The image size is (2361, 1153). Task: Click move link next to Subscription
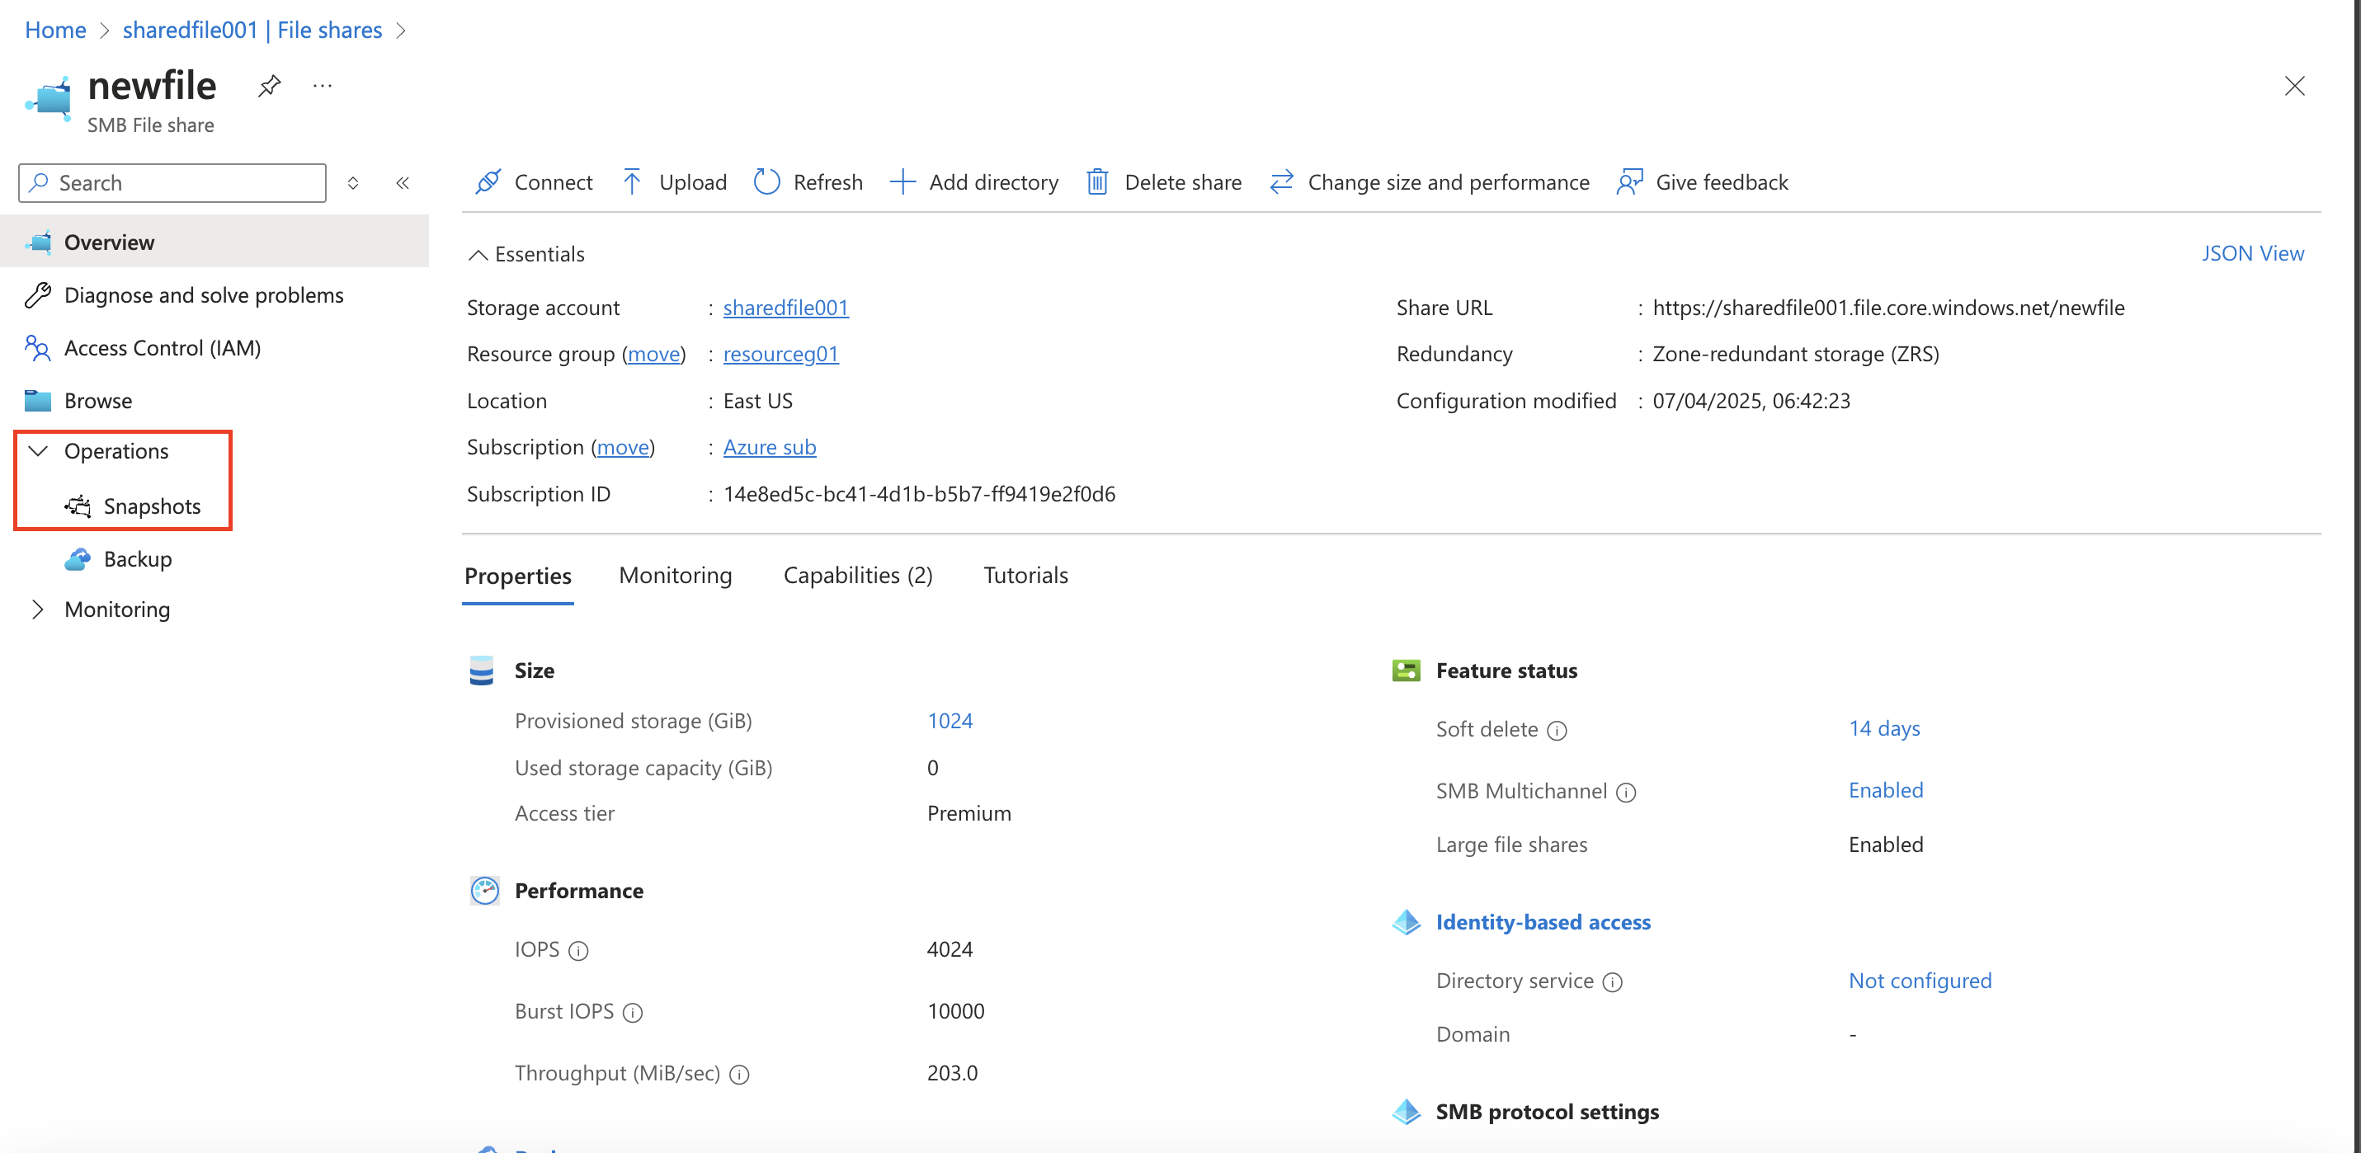(x=623, y=447)
